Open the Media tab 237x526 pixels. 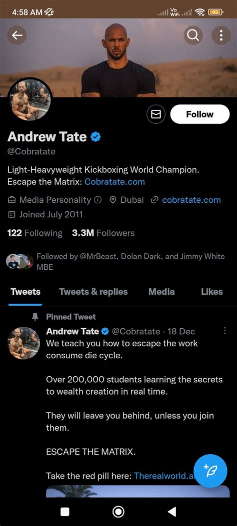pos(162,292)
